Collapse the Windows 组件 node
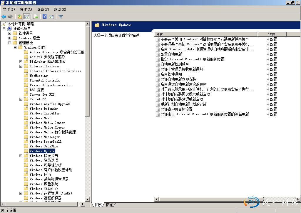Viewport: 301px width, 213px height. pyautogui.click(x=16, y=47)
